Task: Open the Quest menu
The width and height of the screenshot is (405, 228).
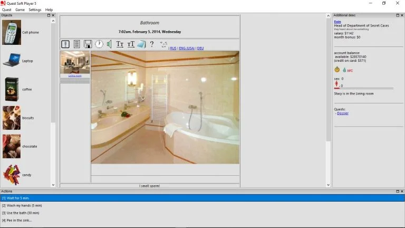Action: [6, 9]
